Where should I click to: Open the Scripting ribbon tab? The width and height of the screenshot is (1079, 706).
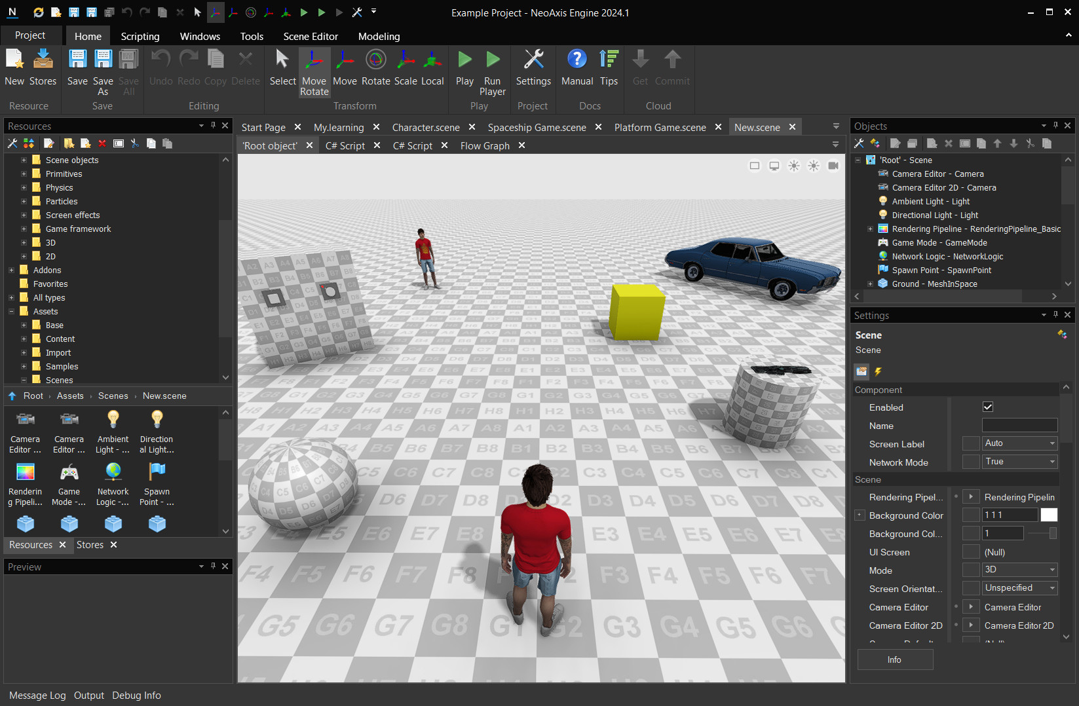point(140,36)
